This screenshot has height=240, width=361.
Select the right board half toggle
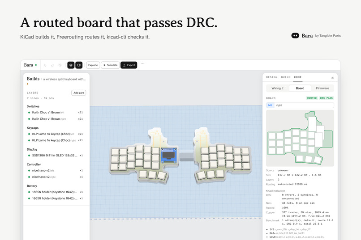click(x=279, y=105)
